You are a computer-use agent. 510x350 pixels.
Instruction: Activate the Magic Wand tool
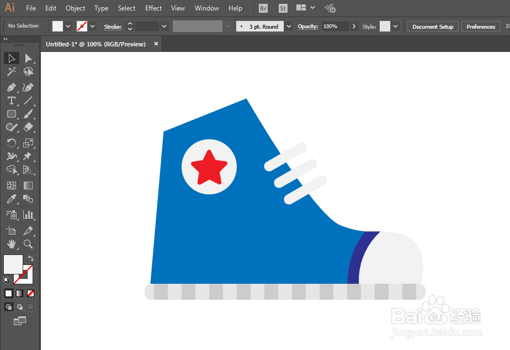tap(12, 71)
